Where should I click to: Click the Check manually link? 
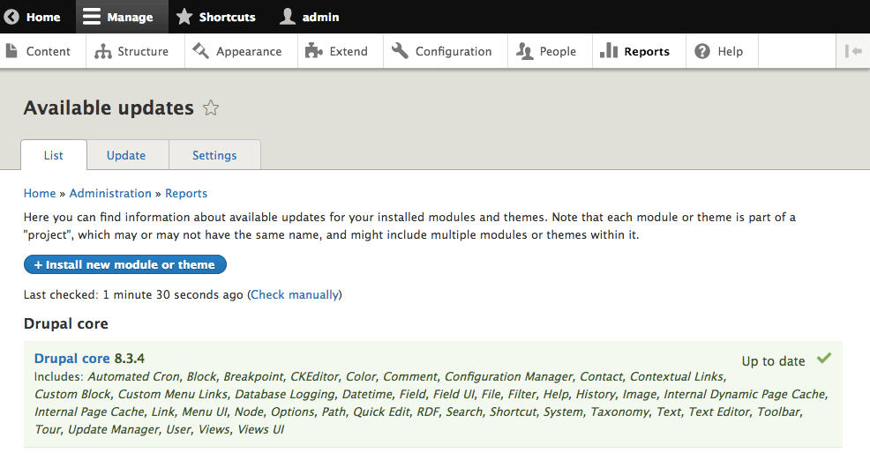[x=295, y=294]
